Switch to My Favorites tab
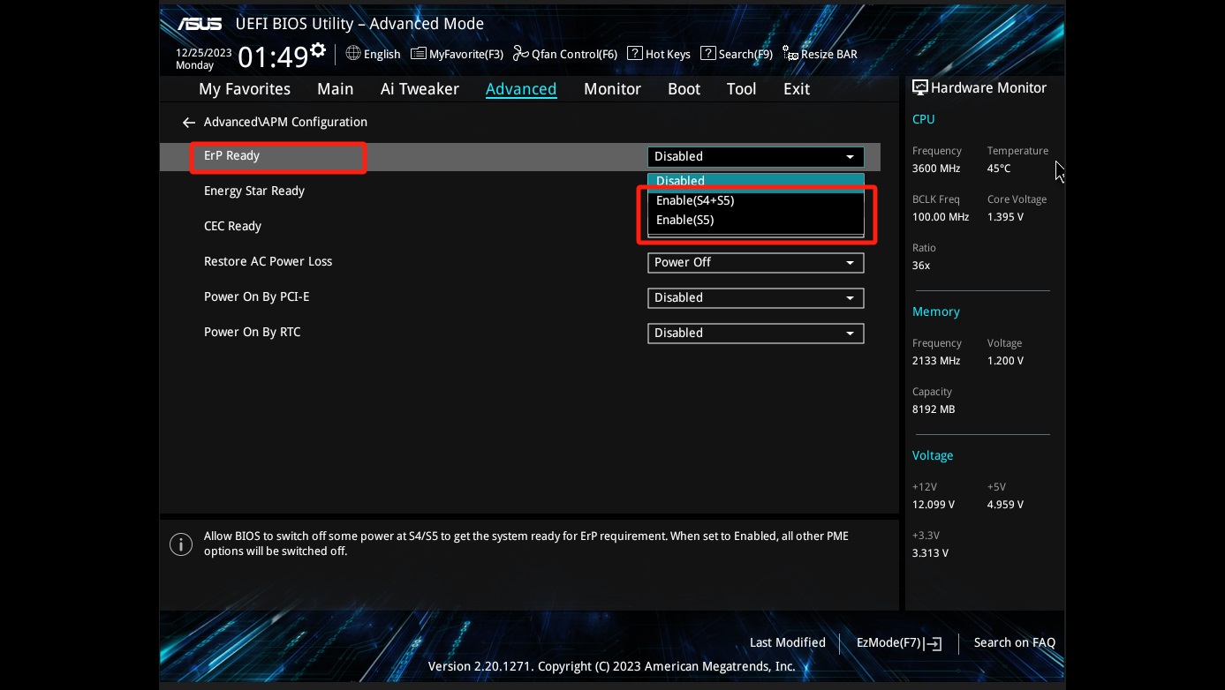 tap(245, 89)
